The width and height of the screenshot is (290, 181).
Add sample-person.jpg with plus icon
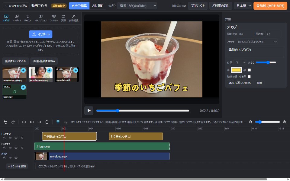49,70
